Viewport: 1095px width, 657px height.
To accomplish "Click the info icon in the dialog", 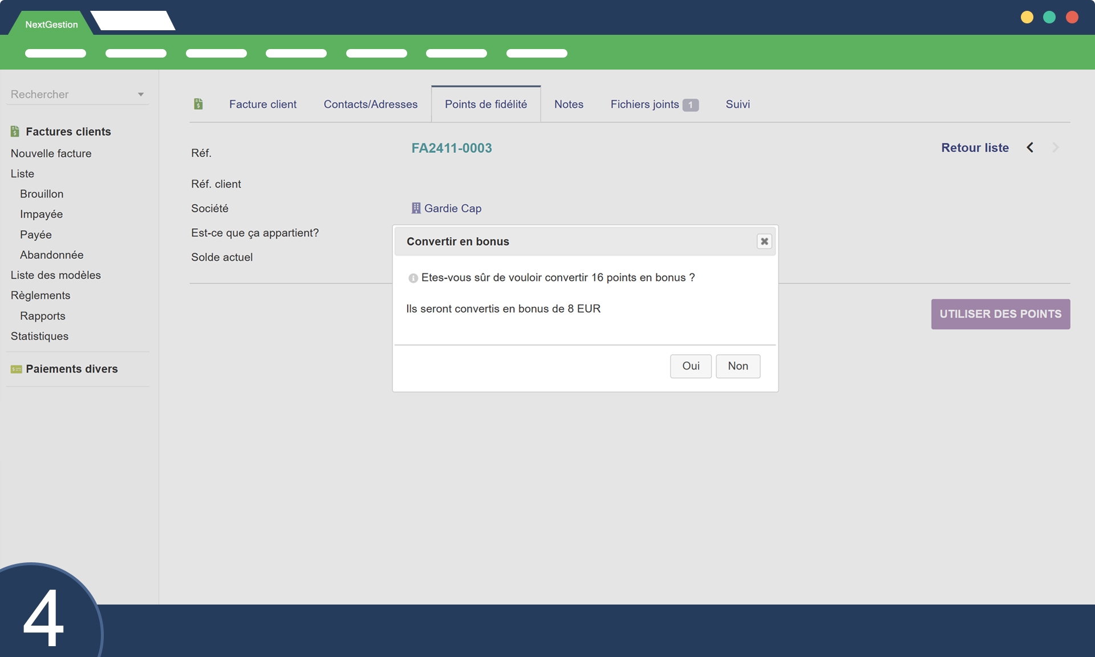I will (413, 278).
